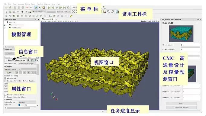Screen dimensions: 206x116
Task: Click the Open file icon in toolbar
Action: [x=6, y=8]
